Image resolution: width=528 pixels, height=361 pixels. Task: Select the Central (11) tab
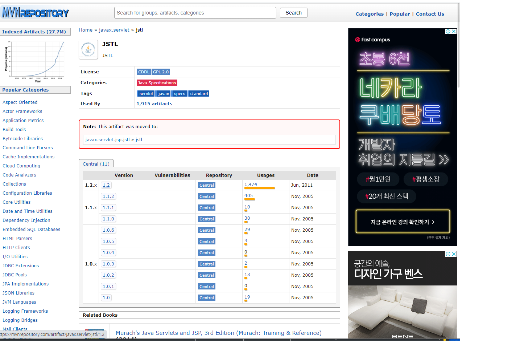click(x=96, y=164)
